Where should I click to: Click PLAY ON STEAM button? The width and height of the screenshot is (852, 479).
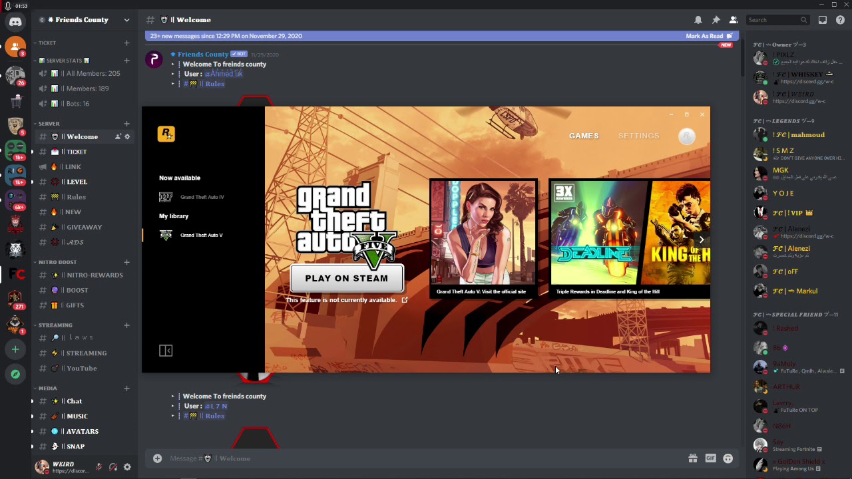(346, 279)
